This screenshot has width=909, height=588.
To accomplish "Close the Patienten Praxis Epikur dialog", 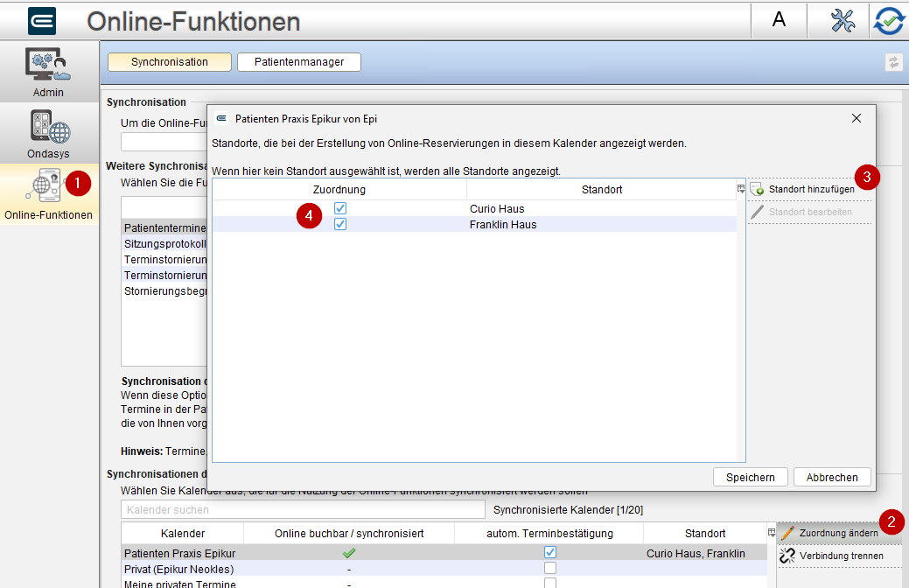I will [857, 118].
